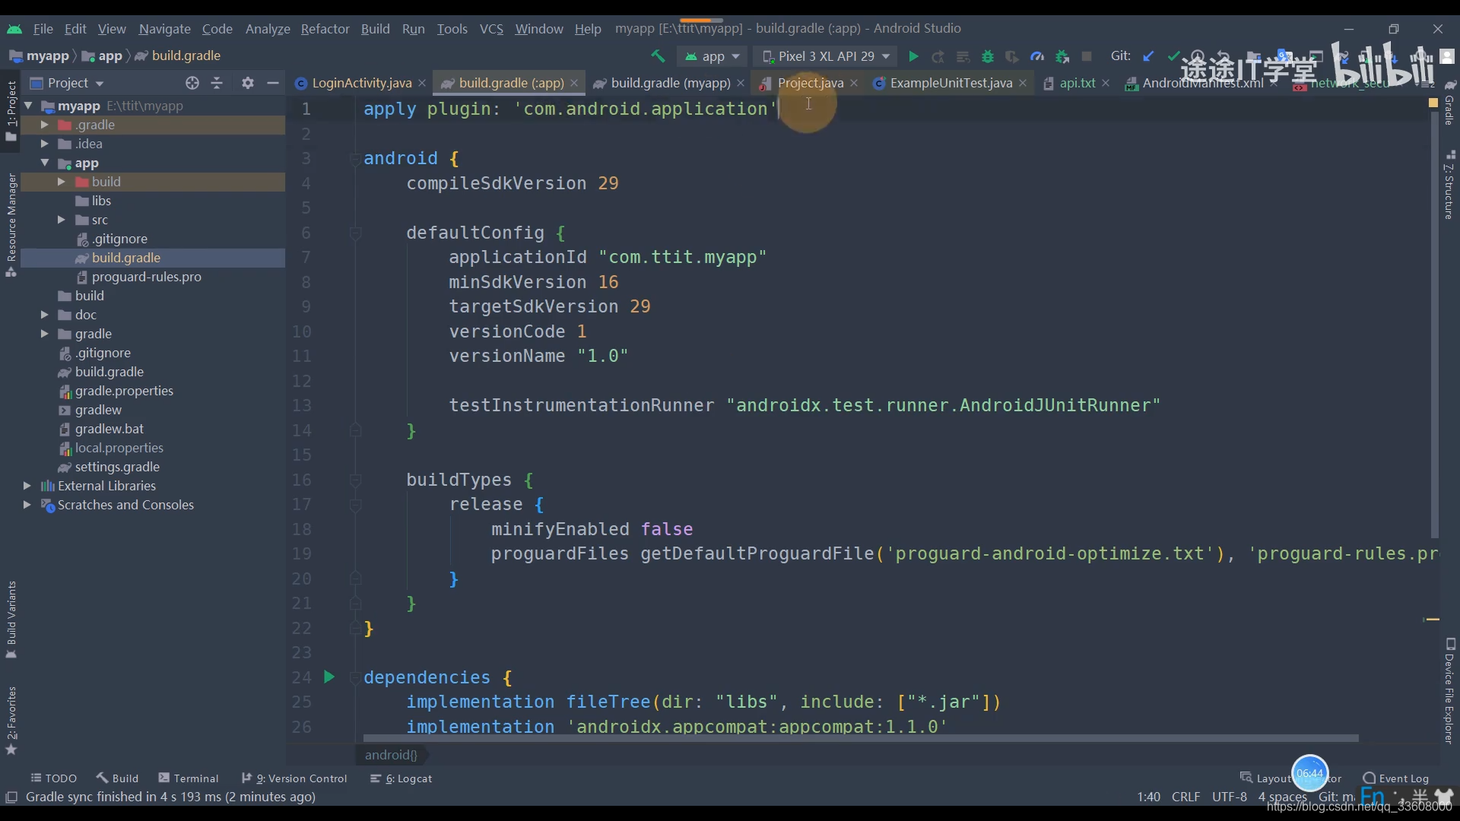Run app with coverage icon

(1012, 56)
